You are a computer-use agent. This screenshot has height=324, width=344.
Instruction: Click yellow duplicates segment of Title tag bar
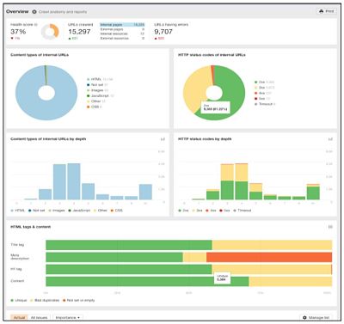pos(272,245)
